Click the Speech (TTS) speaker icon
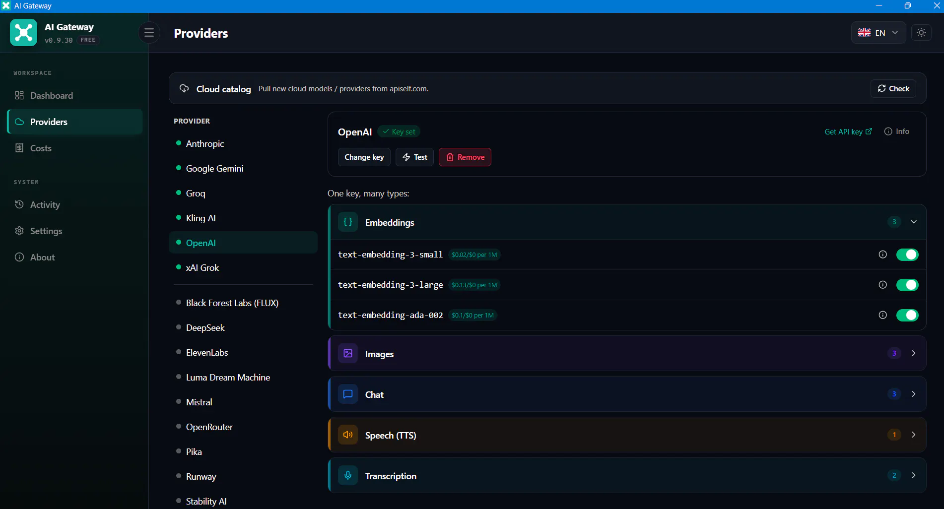Screen dimensions: 944x509 click(x=348, y=435)
